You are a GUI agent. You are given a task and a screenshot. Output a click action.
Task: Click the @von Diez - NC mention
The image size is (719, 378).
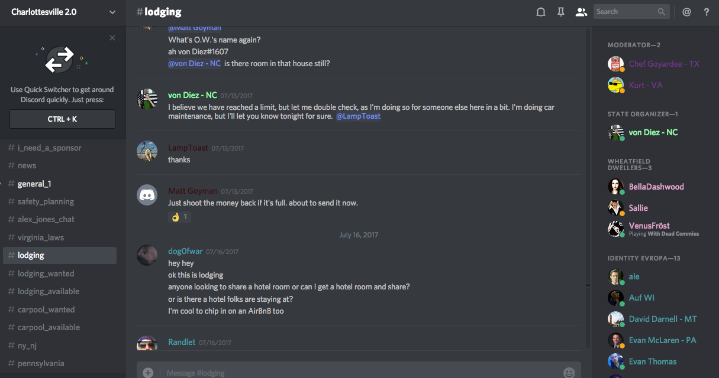(x=195, y=63)
